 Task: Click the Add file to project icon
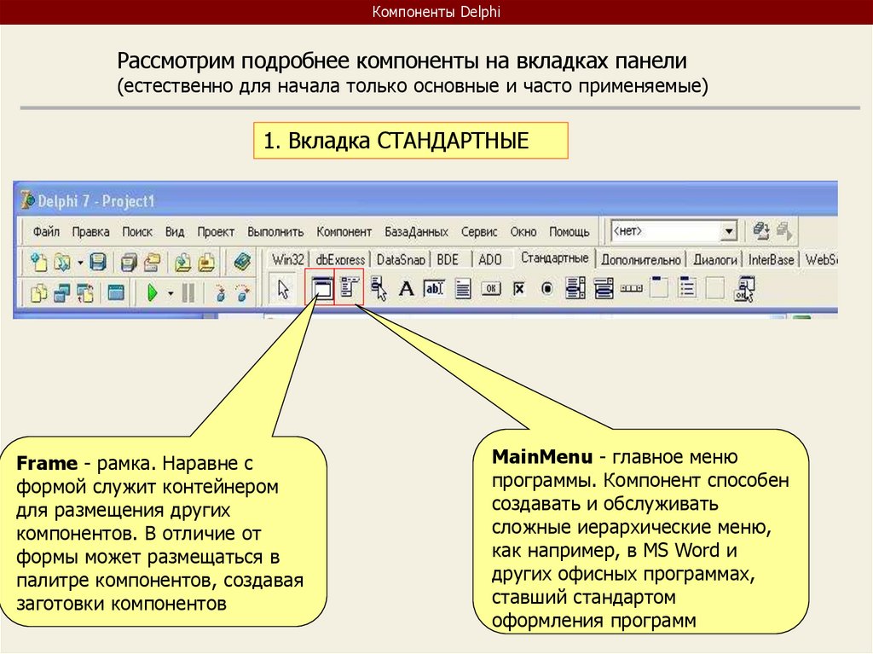[x=182, y=261]
